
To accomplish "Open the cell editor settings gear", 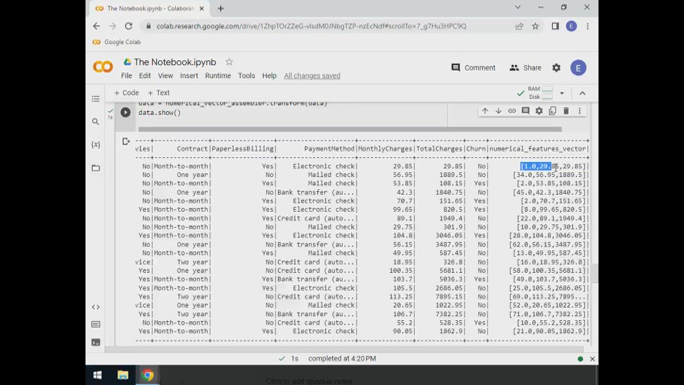I will click(539, 111).
